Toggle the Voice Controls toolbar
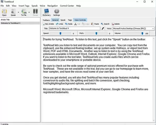The height and width of the screenshot is (125, 156). pos(80,20)
